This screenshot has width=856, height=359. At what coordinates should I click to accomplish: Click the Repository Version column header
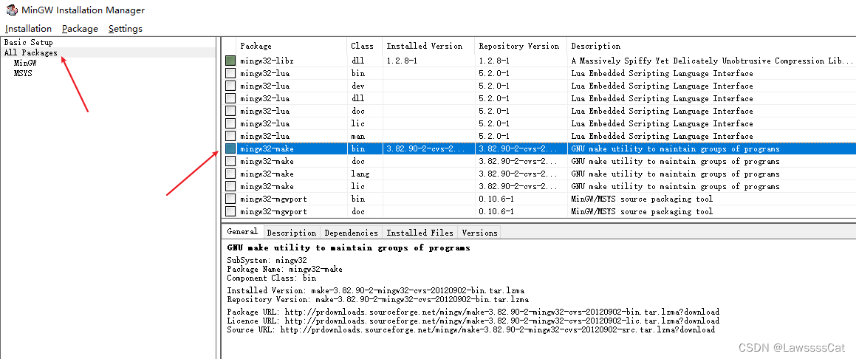[x=521, y=46]
